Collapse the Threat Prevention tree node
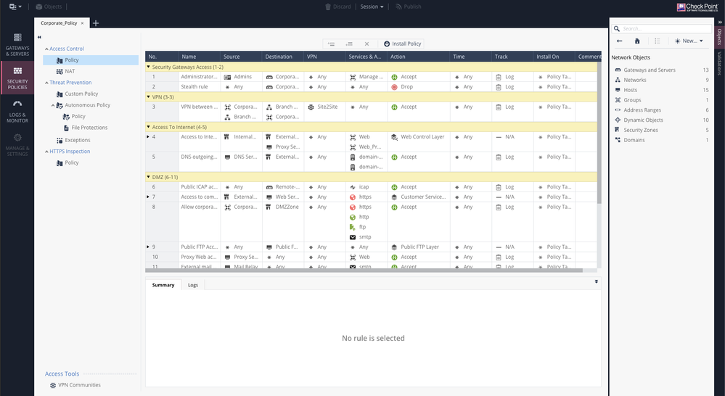725x396 pixels. (46, 83)
